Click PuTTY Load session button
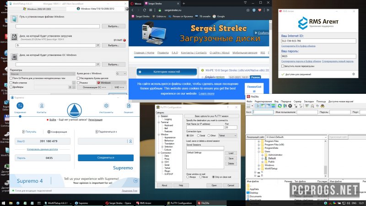The width and height of the screenshot is (366, 206). pyautogui.click(x=231, y=153)
